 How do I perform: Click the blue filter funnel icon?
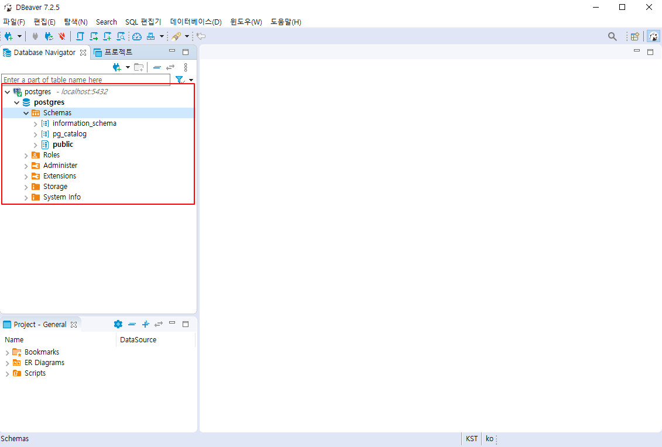180,80
